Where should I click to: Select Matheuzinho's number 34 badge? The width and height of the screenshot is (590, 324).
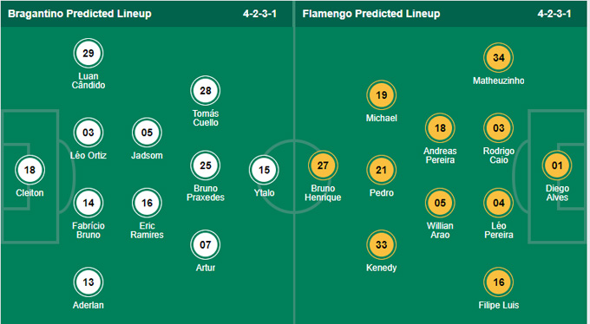[499, 57]
